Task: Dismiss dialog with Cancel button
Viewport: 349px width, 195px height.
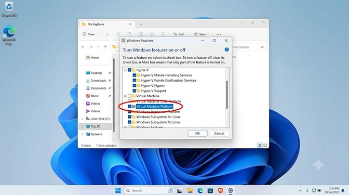Action: click(219, 133)
